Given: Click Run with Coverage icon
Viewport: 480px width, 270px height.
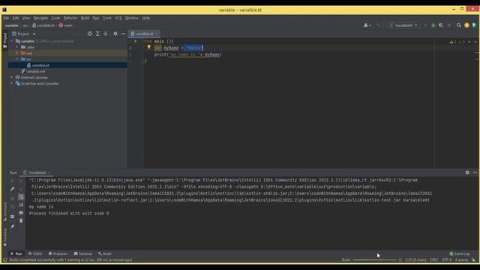Looking at the screenshot, I should [441, 25].
